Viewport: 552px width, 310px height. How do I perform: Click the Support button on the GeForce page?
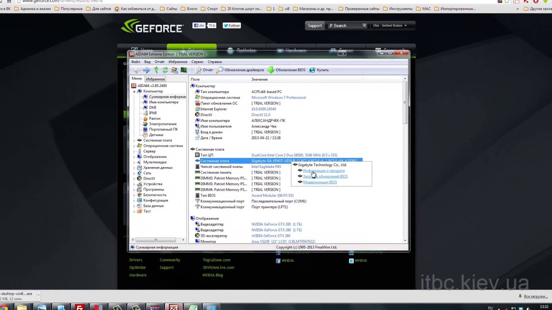315,25
